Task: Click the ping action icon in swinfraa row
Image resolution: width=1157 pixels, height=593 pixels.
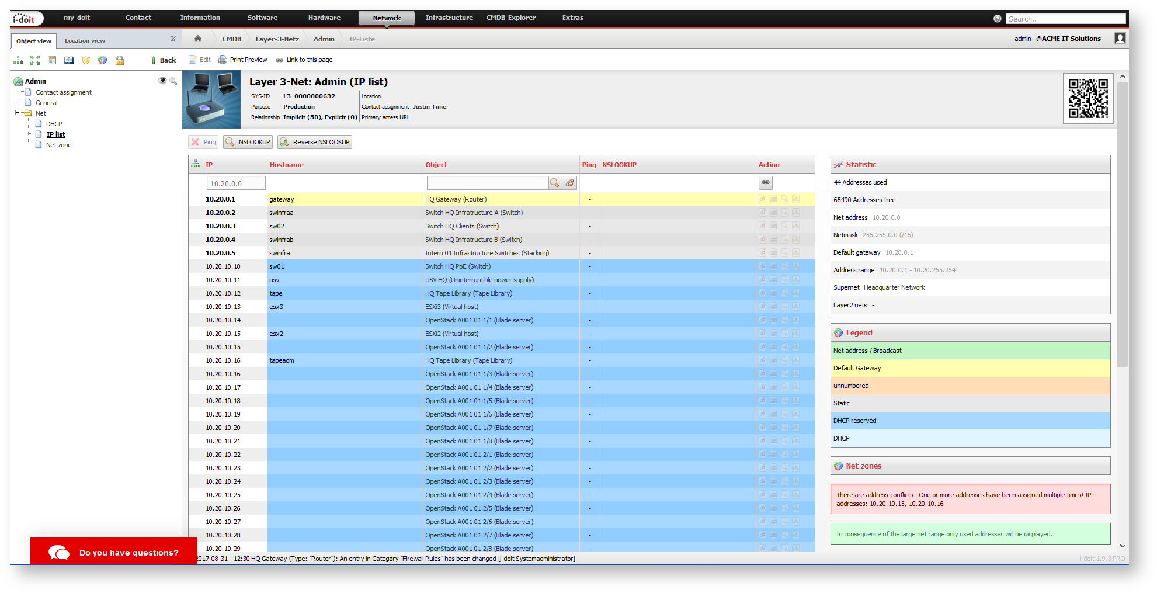Action: click(762, 212)
